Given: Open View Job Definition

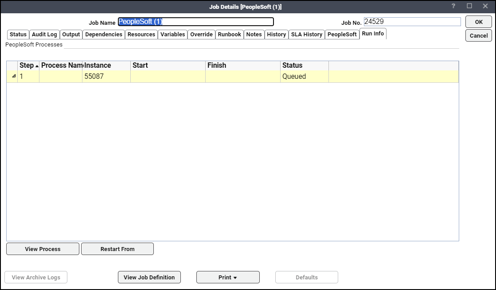Looking at the screenshot, I should 149,277.
